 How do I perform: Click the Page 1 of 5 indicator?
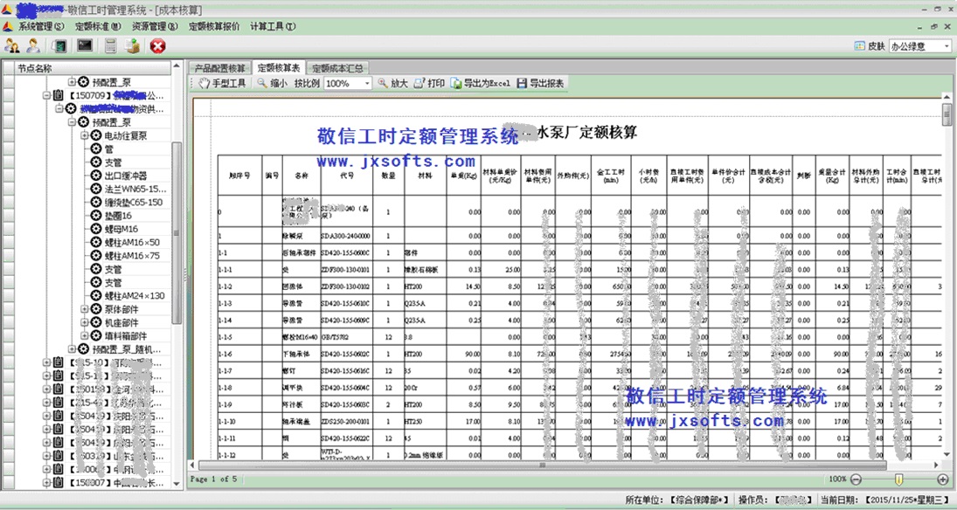pyautogui.click(x=213, y=479)
